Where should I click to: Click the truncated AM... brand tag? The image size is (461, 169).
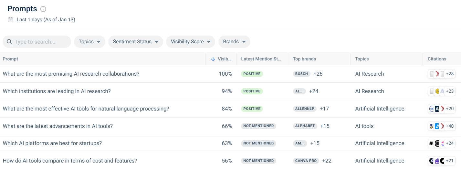pyautogui.click(x=300, y=143)
